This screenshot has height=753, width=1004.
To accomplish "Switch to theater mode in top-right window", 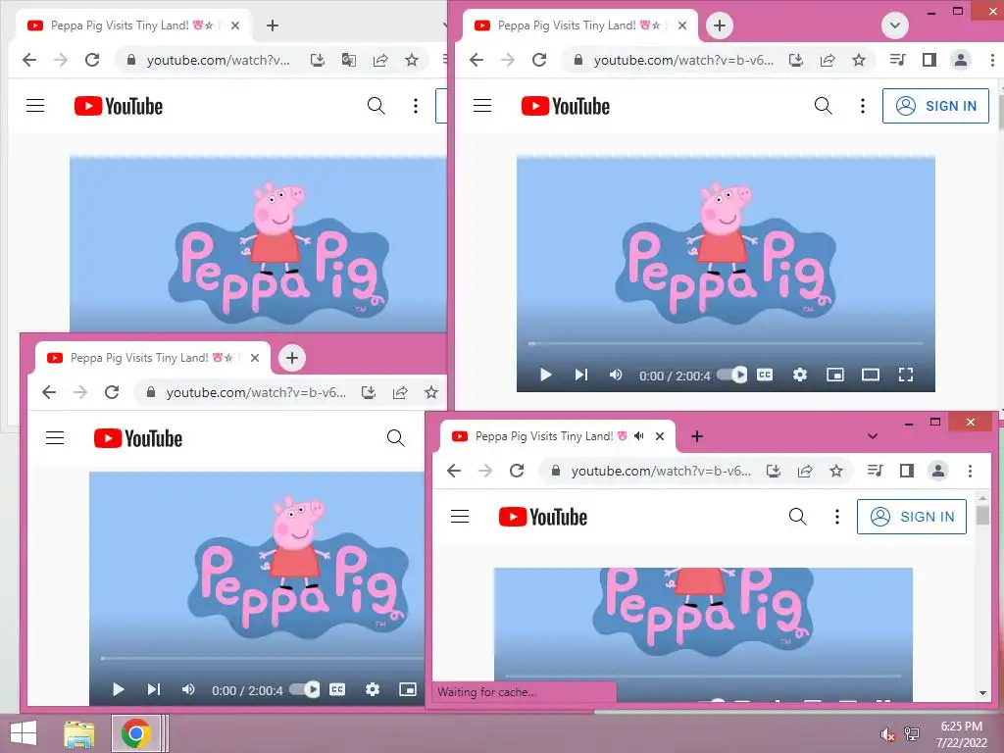I will tap(871, 375).
